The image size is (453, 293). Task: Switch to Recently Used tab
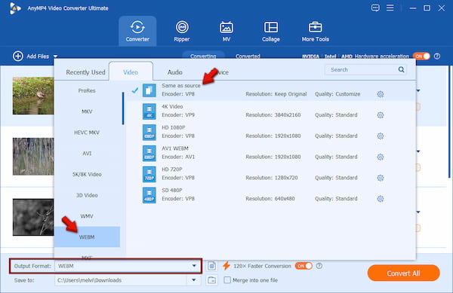tap(85, 72)
